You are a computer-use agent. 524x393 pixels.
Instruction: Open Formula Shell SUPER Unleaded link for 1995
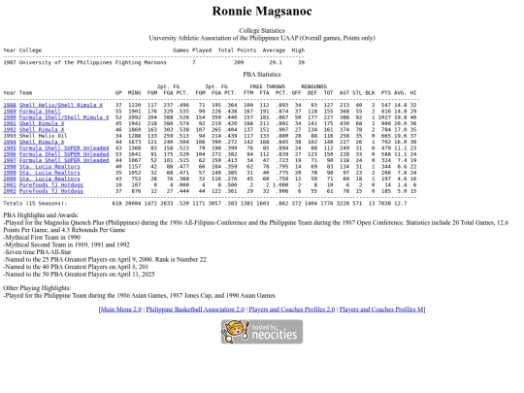pyautogui.click(x=64, y=148)
